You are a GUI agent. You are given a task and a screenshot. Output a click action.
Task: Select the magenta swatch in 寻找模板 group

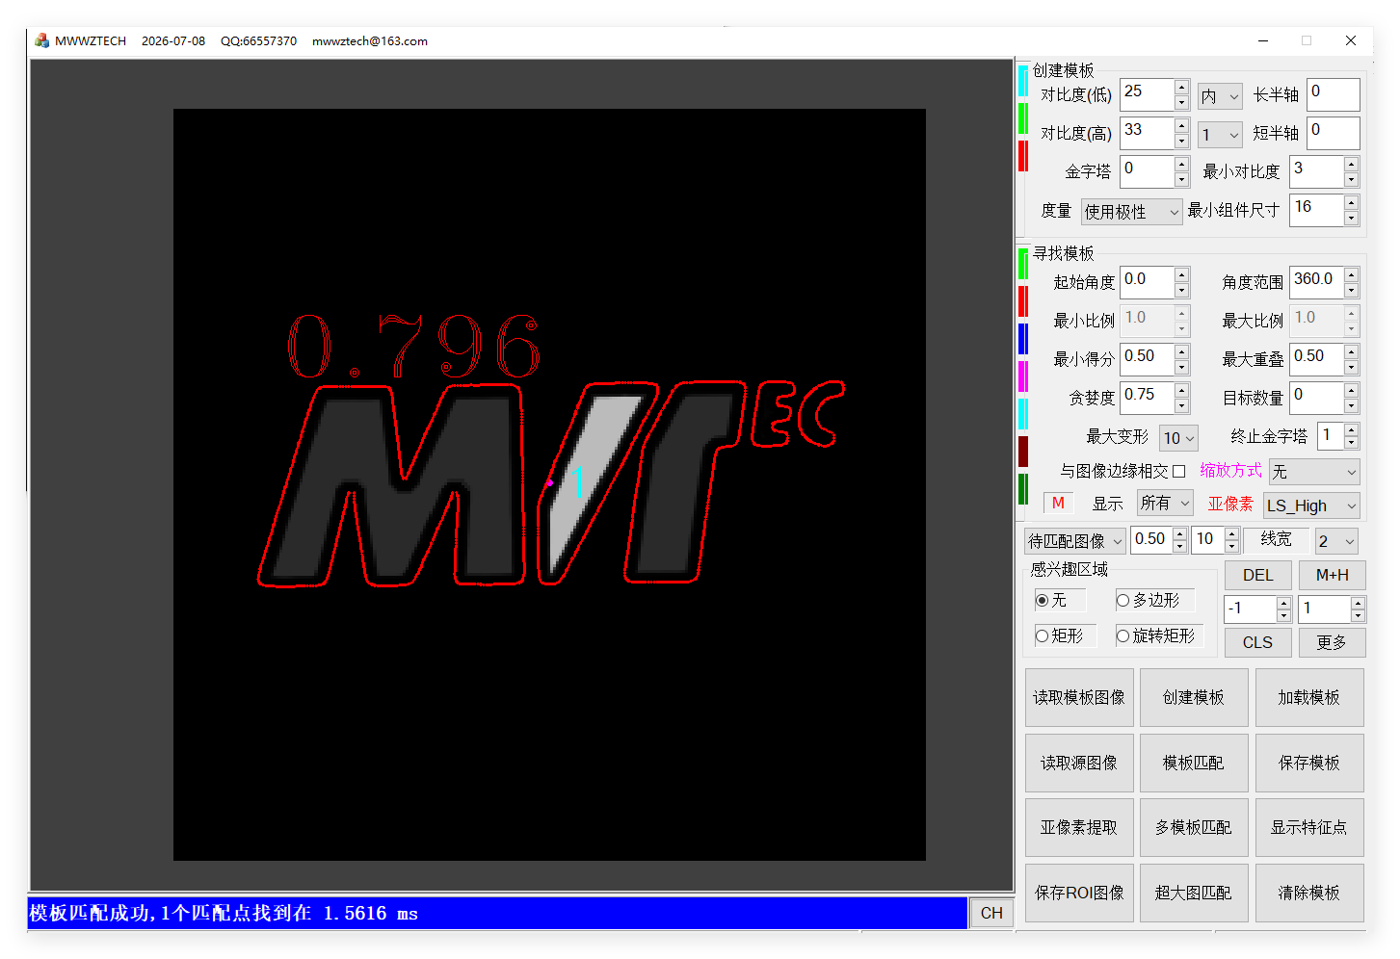pos(1023,376)
